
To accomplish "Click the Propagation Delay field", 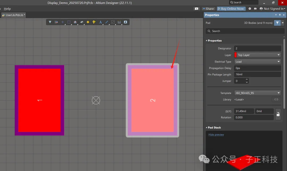I will 258,68.
